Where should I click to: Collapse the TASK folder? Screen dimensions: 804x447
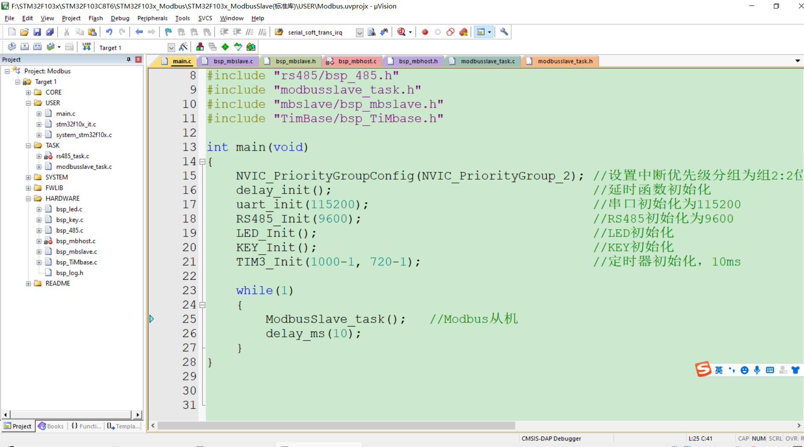(28, 145)
